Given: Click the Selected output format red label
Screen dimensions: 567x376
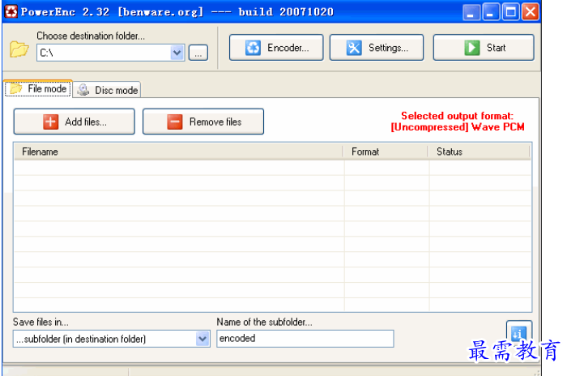Looking at the screenshot, I should [458, 122].
